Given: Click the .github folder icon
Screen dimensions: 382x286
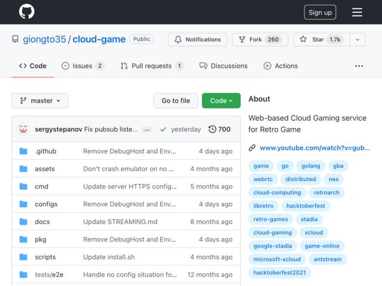Looking at the screenshot, I should click(x=23, y=151).
